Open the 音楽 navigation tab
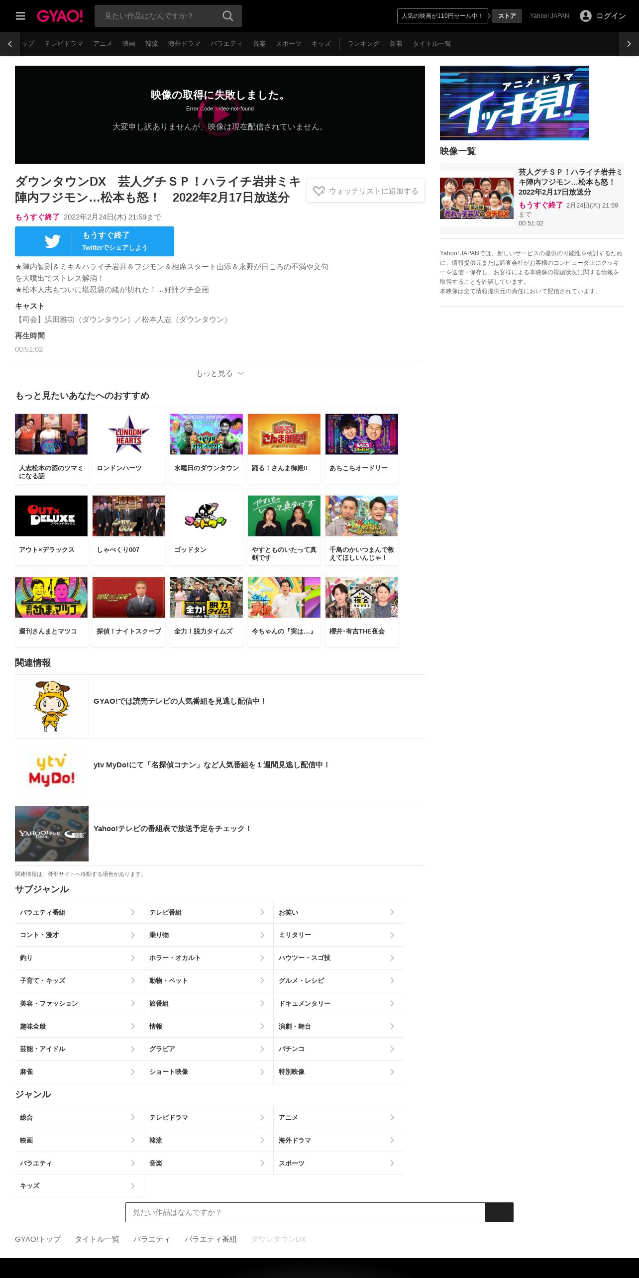 coord(259,44)
